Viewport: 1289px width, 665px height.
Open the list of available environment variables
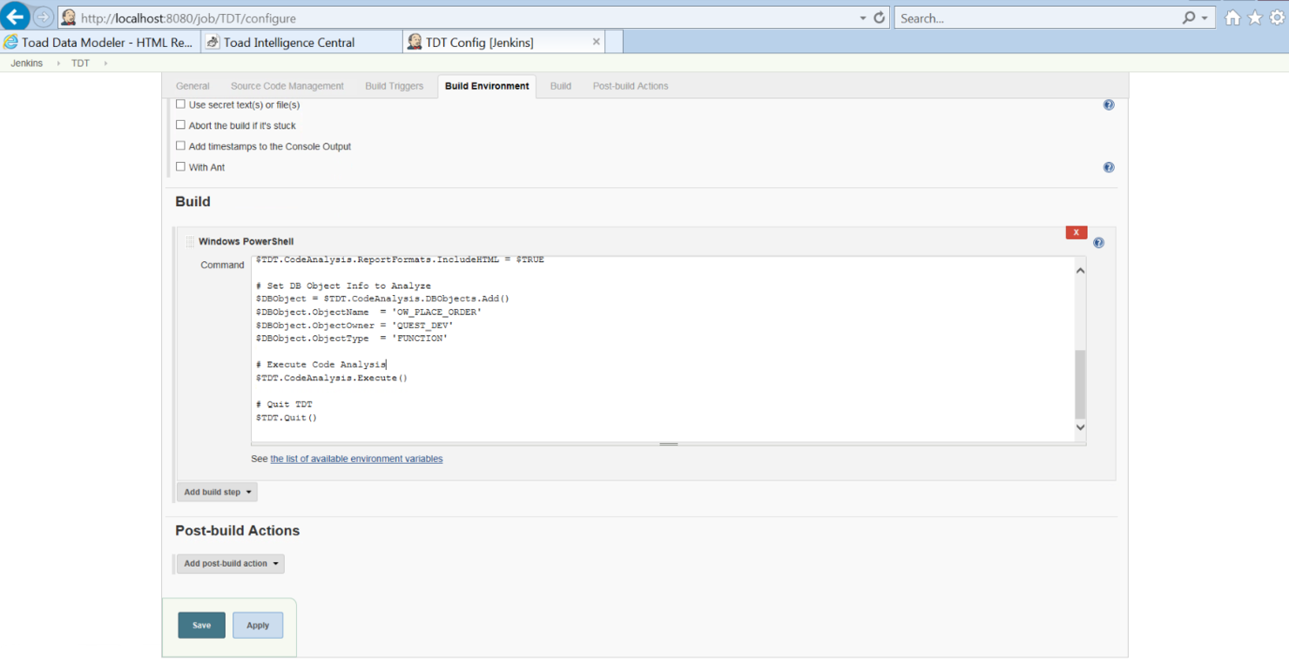tap(355, 459)
